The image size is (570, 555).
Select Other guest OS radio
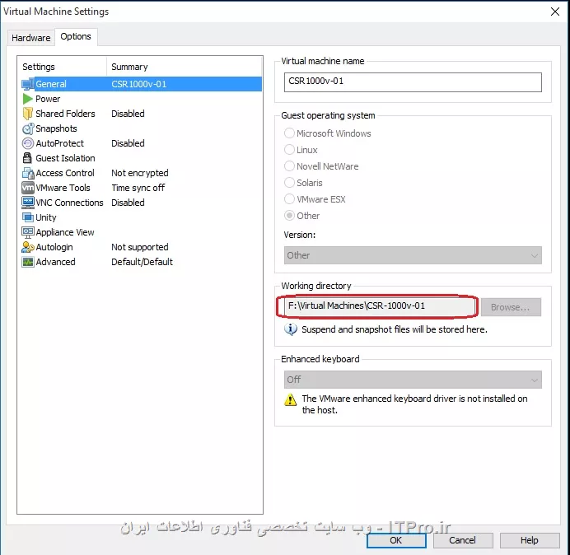point(289,216)
